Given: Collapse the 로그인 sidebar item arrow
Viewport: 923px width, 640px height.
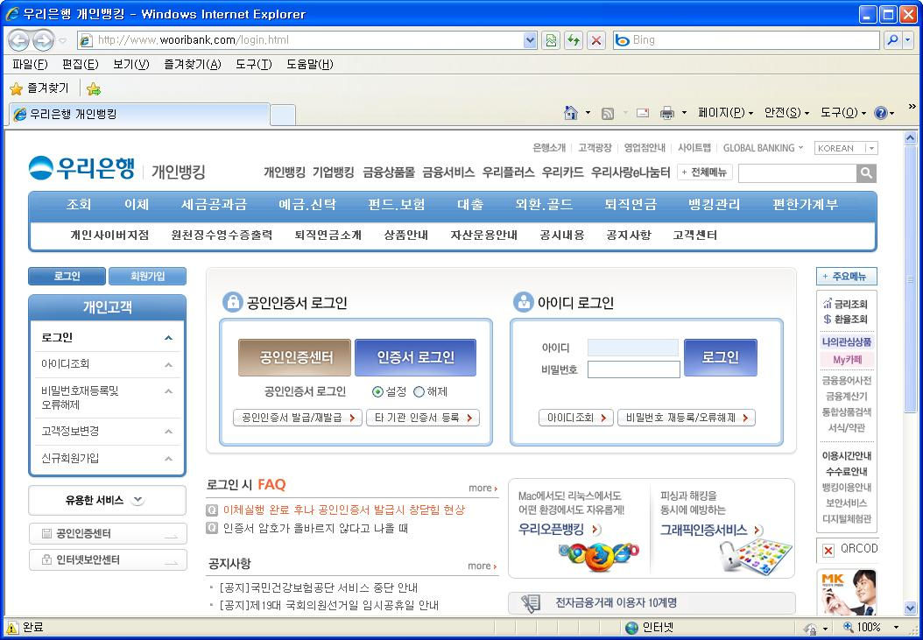Looking at the screenshot, I should point(168,338).
